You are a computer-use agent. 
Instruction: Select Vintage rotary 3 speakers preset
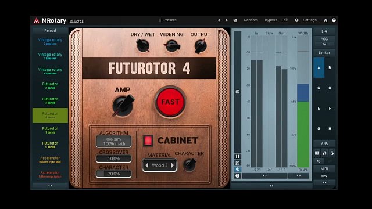point(50,56)
